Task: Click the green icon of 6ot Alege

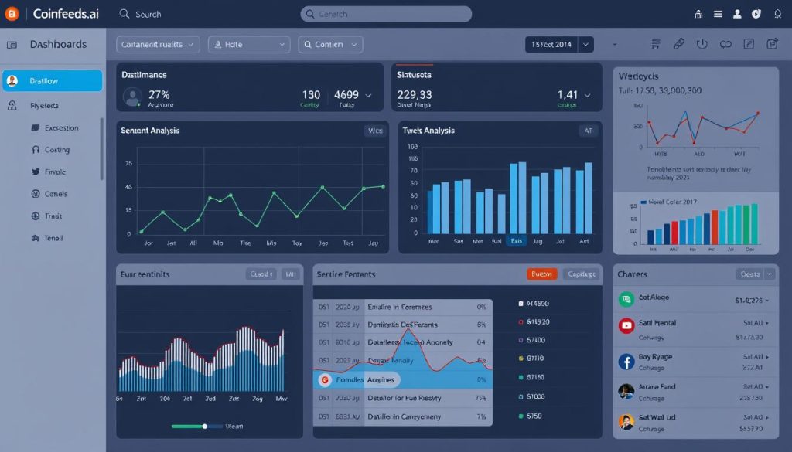Action: (x=626, y=299)
